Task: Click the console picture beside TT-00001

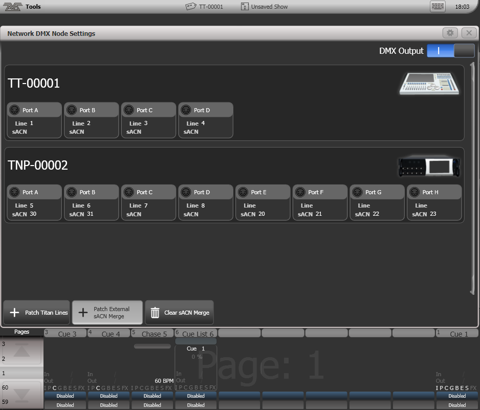Action: point(429,84)
